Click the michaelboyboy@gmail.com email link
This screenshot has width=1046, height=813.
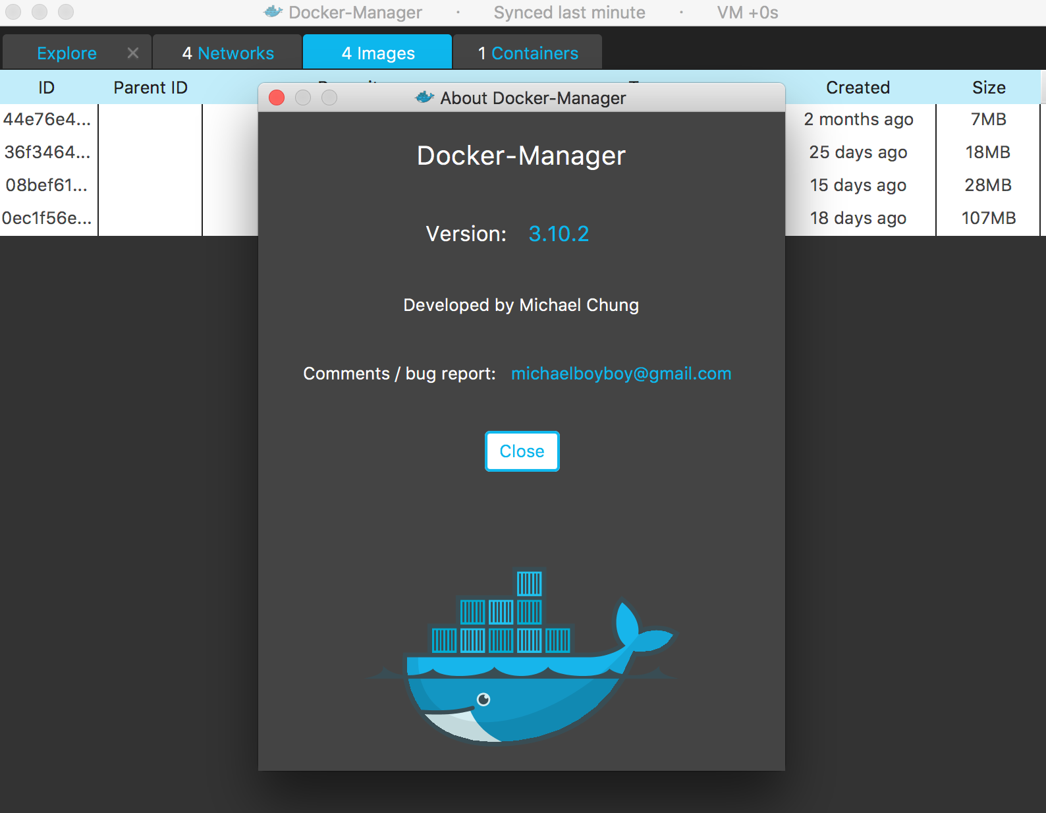click(x=621, y=374)
